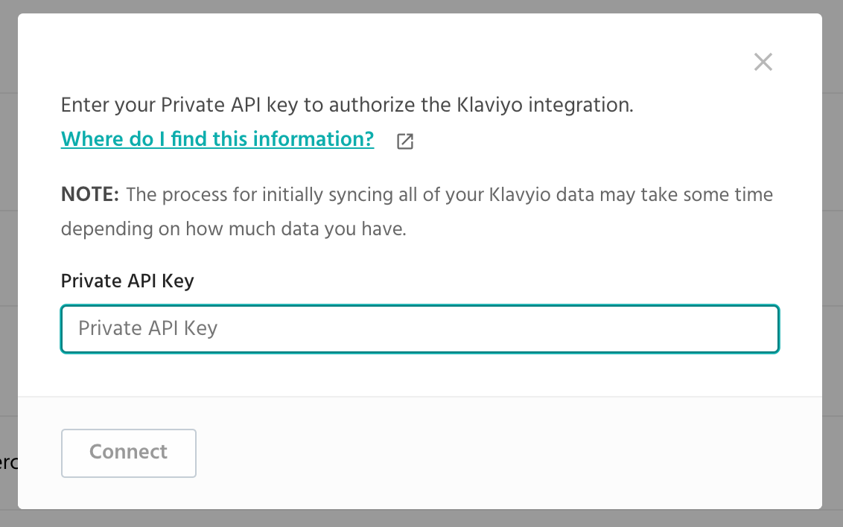The height and width of the screenshot is (527, 843).
Task: Click the gray modal footer beside Connect
Action: [x=484, y=453]
